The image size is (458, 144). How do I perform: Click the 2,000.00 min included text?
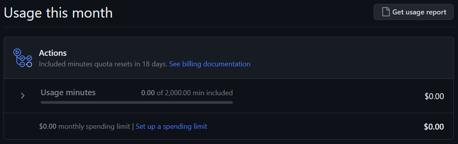(199, 93)
